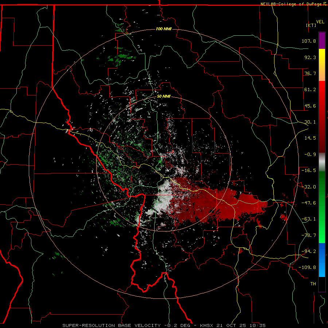Viewport: 328px width, 328px height.
Task: Click the 92.3 velocity scale value
Action: click(310, 57)
